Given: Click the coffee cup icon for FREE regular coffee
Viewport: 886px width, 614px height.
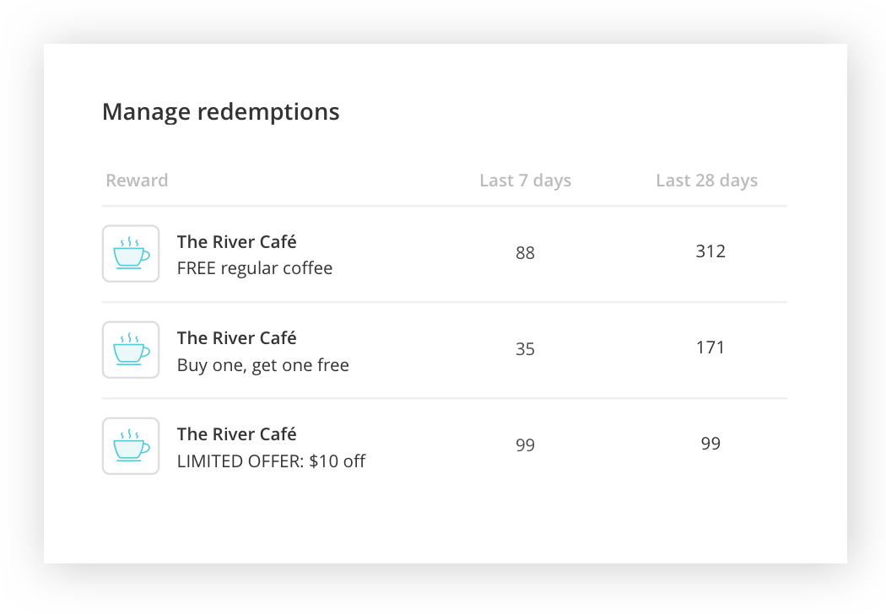Looking at the screenshot, I should tap(131, 253).
